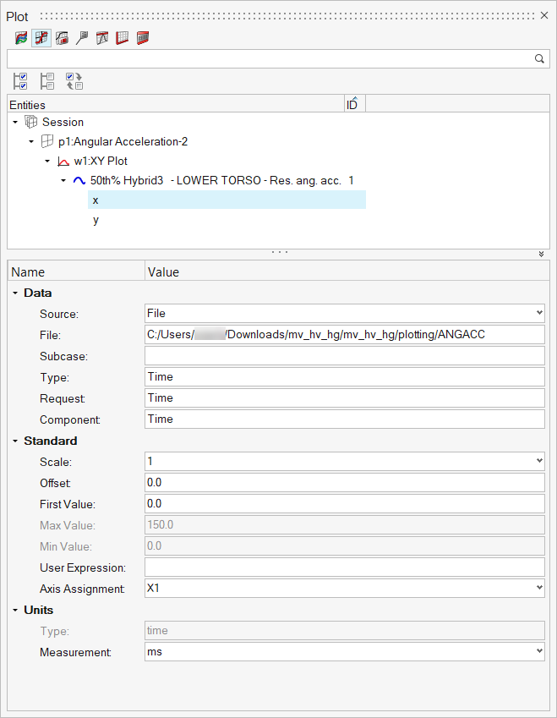This screenshot has width=557, height=718.
Task: Select the highlighted curves icon in toolbar
Action: coord(41,37)
